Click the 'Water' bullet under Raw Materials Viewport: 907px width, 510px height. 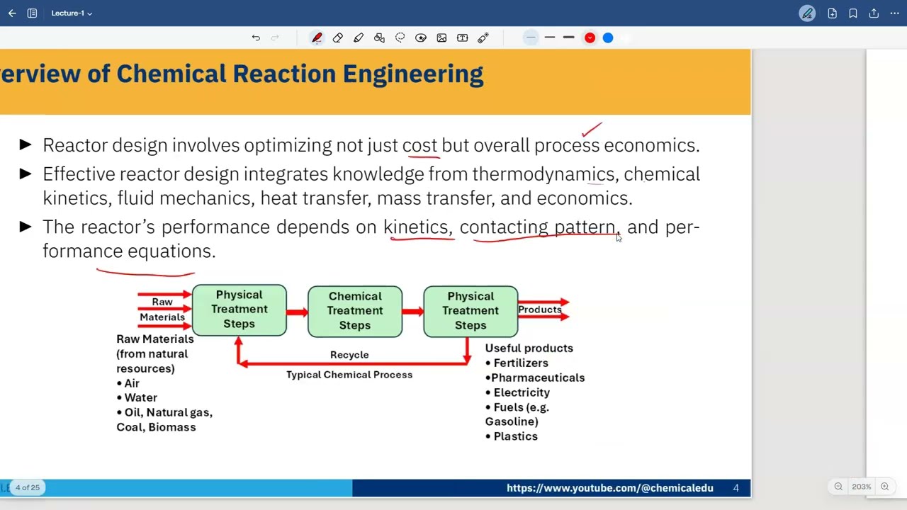(137, 397)
